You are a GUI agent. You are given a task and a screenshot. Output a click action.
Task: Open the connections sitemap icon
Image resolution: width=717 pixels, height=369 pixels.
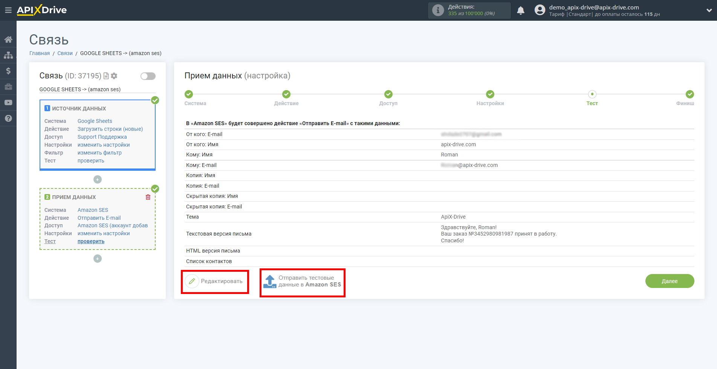(8, 55)
